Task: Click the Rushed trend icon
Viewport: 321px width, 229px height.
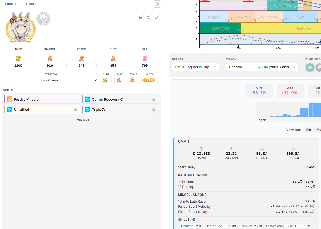Action: (x=180, y=182)
